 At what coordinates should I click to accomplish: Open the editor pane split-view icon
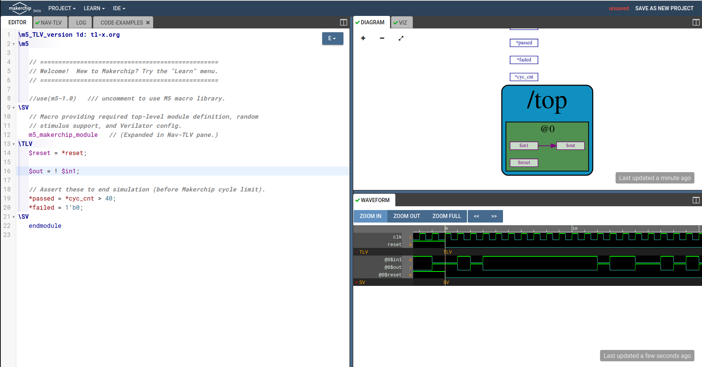pyautogui.click(x=343, y=22)
